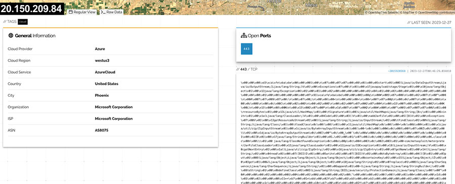
Task: Click the 443 / TCP section heading
Action: coord(247,70)
